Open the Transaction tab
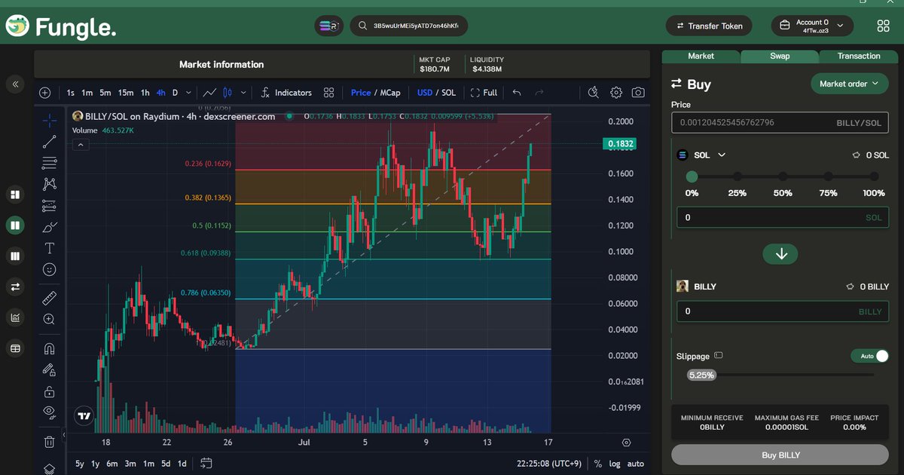This screenshot has width=904, height=475. tap(859, 56)
